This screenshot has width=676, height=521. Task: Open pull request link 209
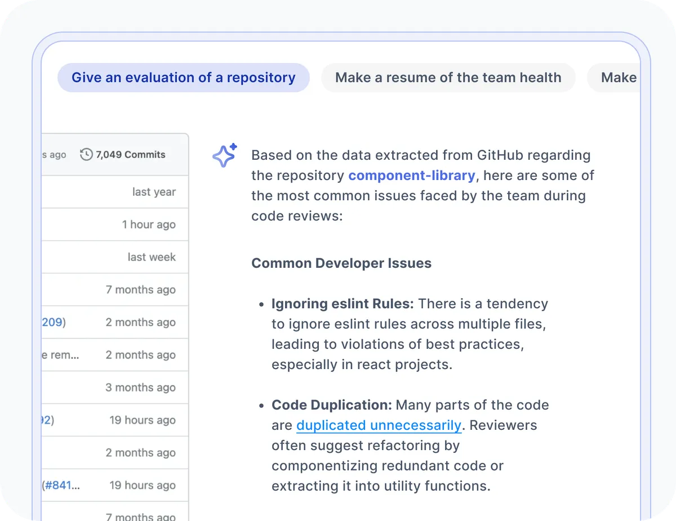point(54,322)
